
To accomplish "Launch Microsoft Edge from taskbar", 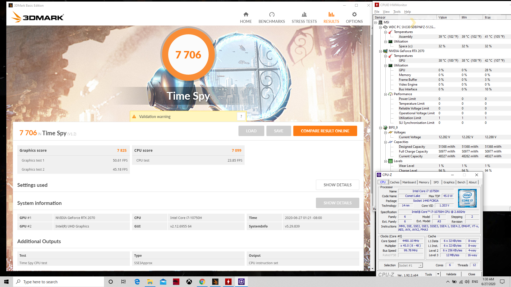I will [137, 282].
